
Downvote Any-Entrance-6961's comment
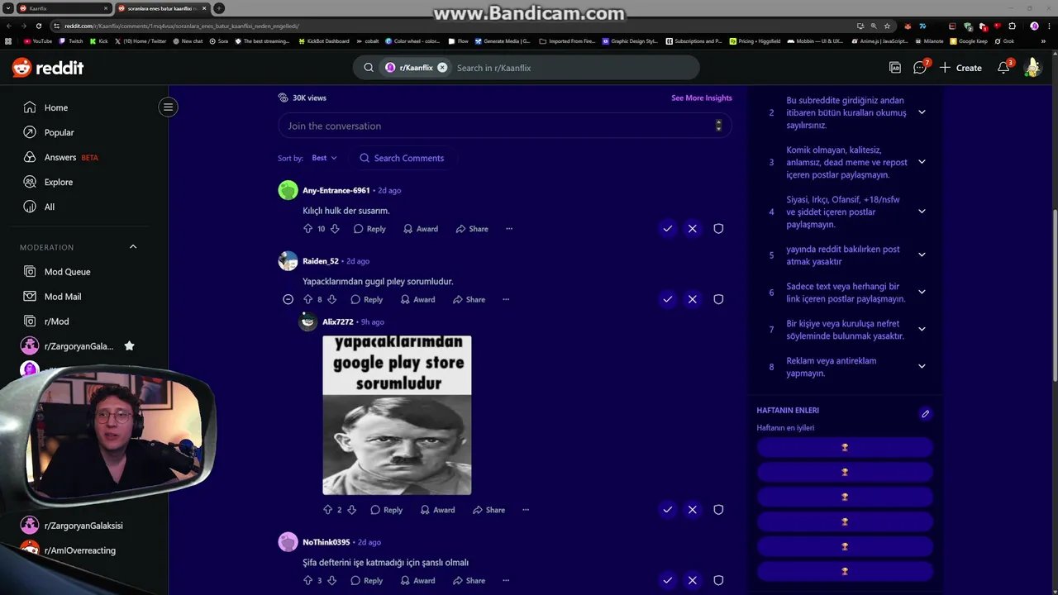point(335,229)
